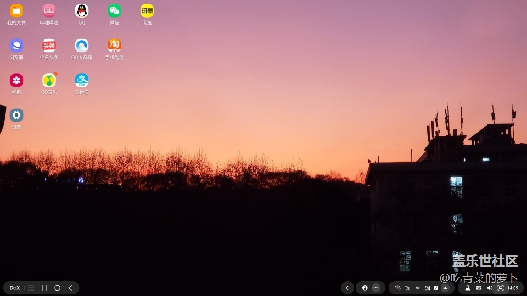Launch Toutiao (今日头条) app

pyautogui.click(x=49, y=45)
